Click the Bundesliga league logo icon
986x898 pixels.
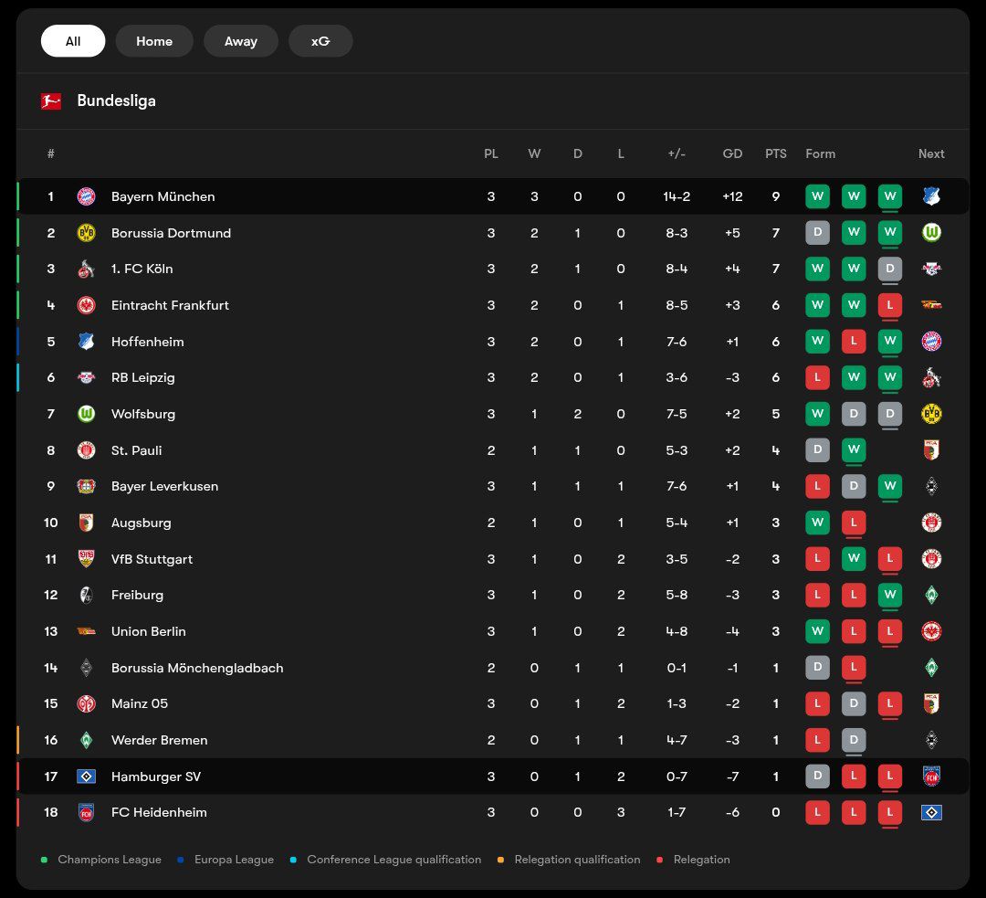coord(51,101)
